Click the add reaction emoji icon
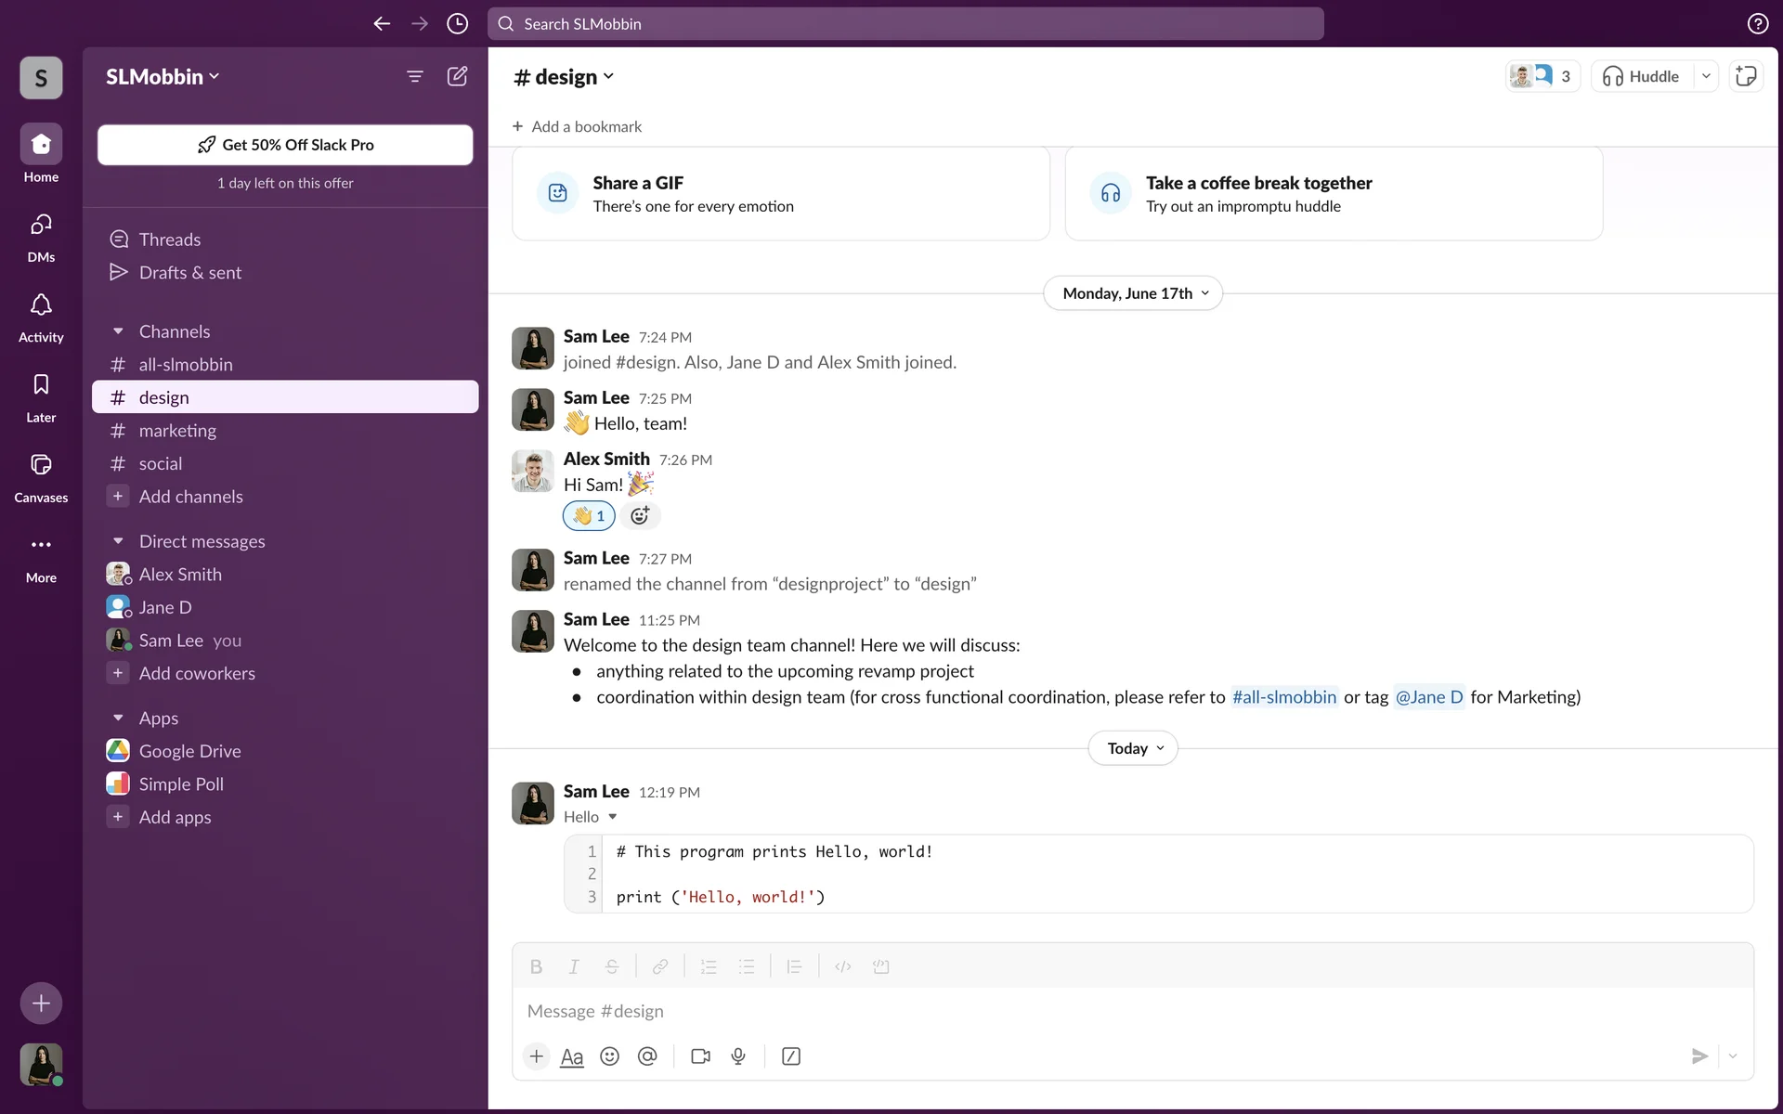 point(640,516)
